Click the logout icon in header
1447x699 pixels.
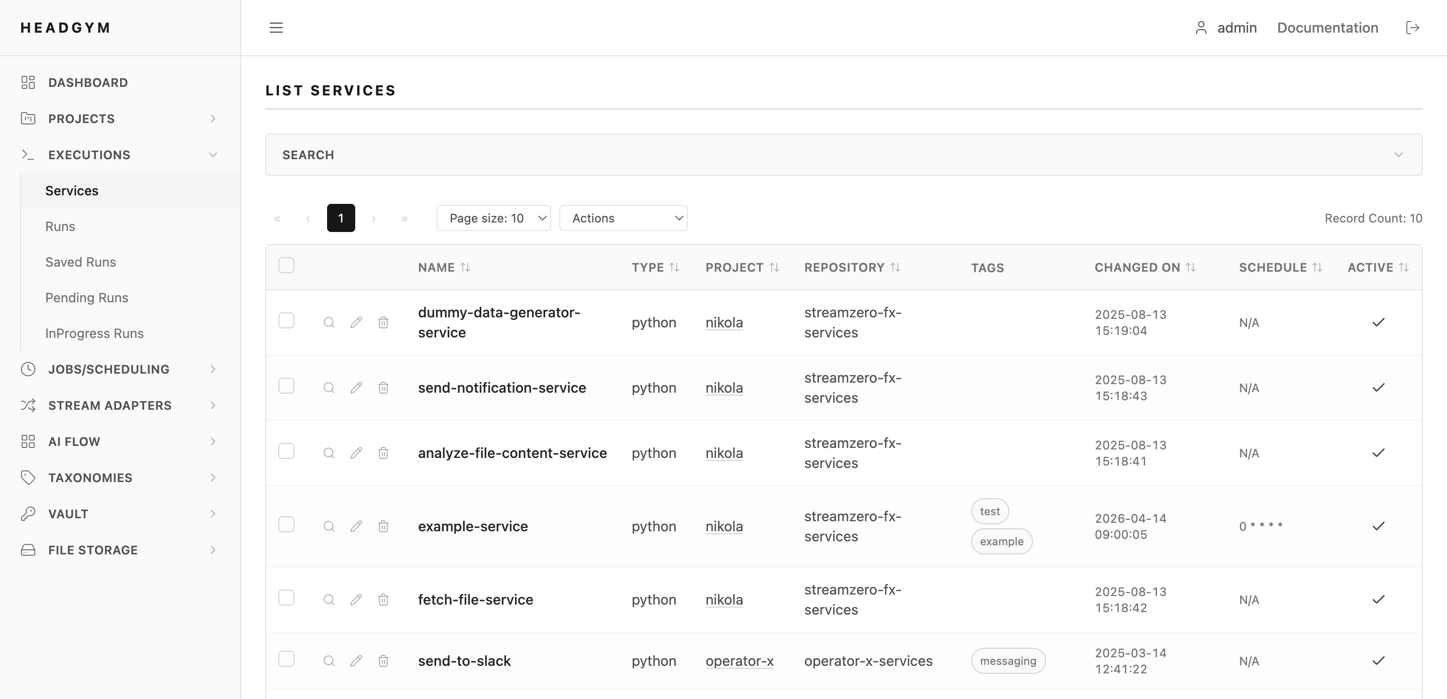[1412, 28]
